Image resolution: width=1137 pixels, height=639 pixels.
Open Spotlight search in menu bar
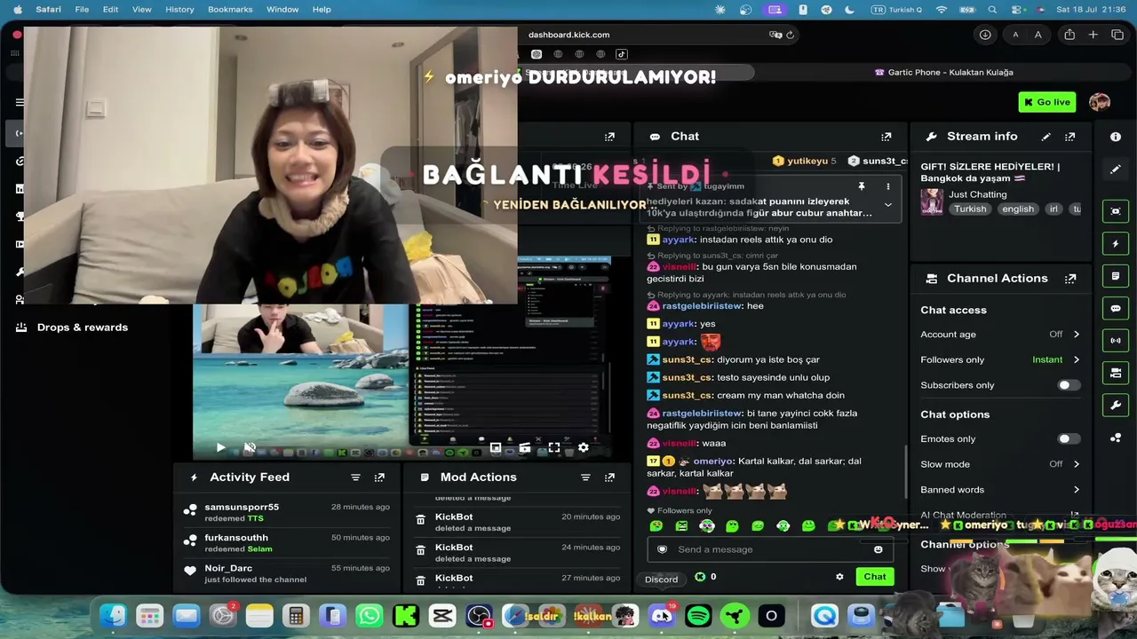tap(992, 10)
